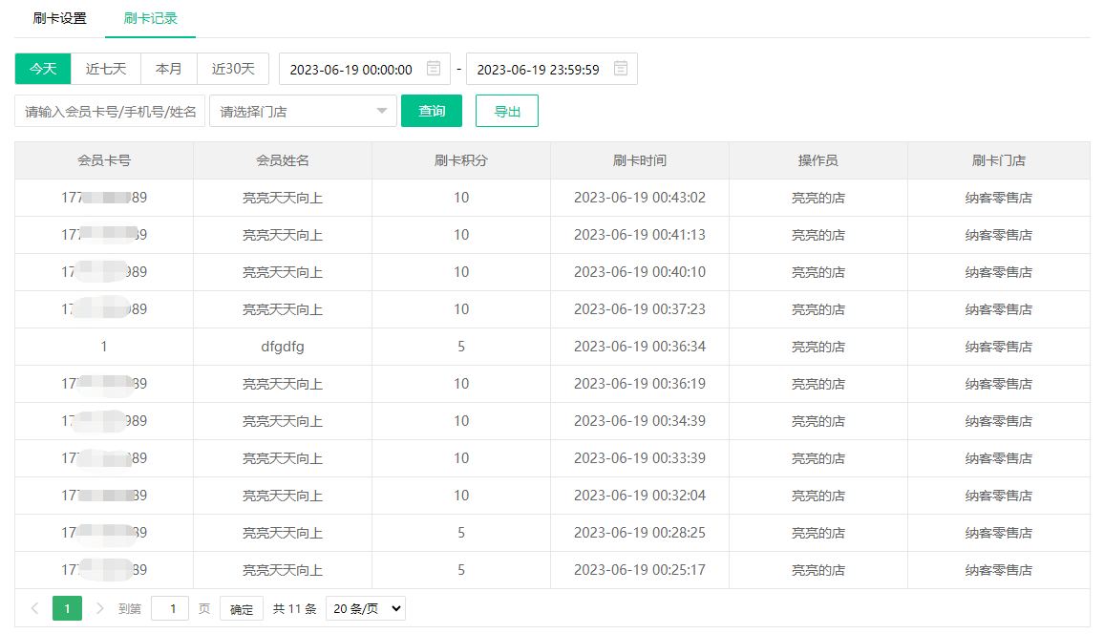Viewport: 1104px width, 634px height.
Task: Click the 到第 page number input
Action: click(x=170, y=608)
